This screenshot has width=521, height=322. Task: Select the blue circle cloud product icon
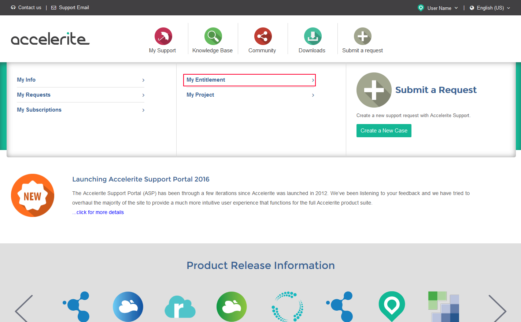128,307
